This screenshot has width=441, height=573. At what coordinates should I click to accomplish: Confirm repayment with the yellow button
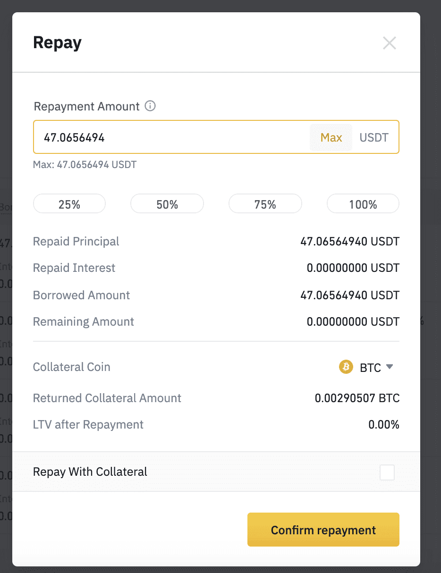[x=323, y=530]
